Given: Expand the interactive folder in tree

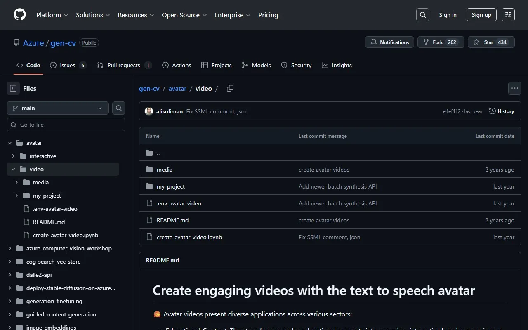Looking at the screenshot, I should point(14,156).
